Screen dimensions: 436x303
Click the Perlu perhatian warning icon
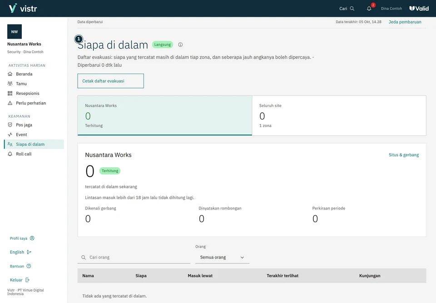[10, 103]
